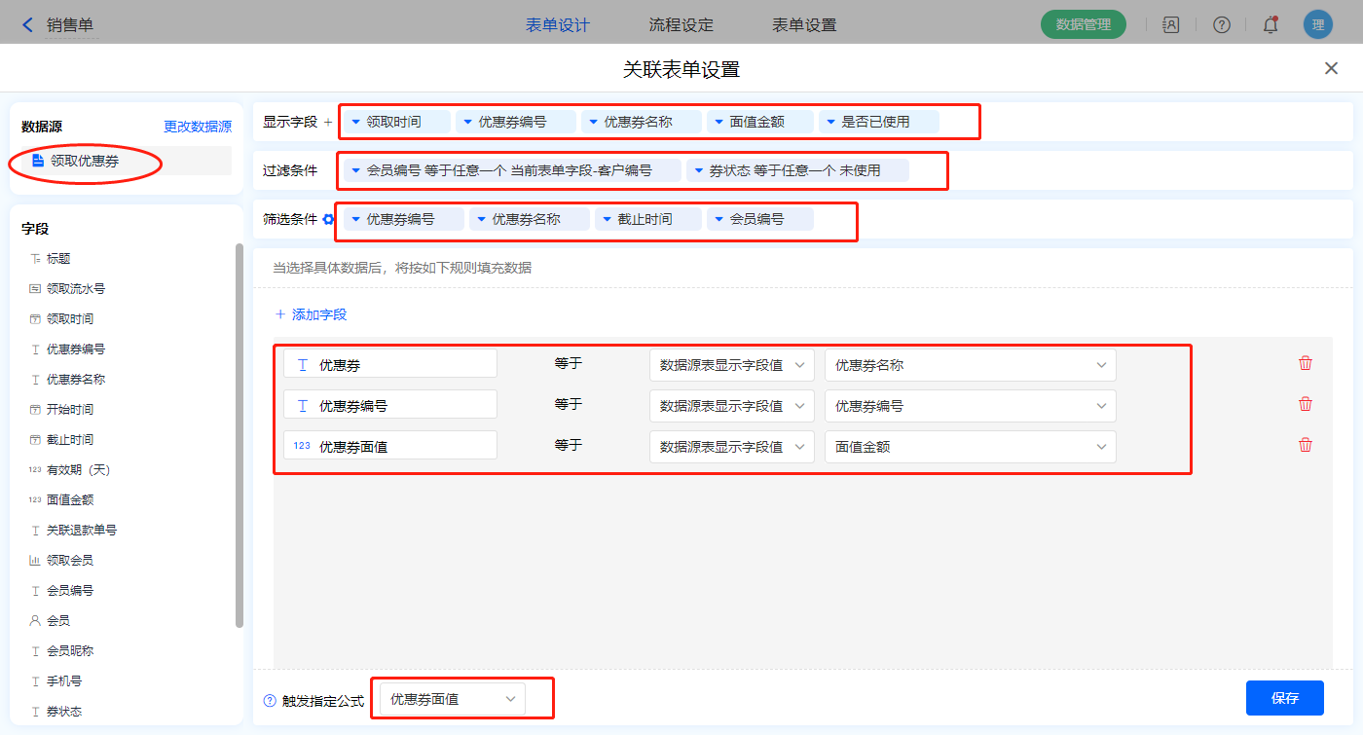Delete the 优惠券面值 field mapping row

pos(1306,445)
